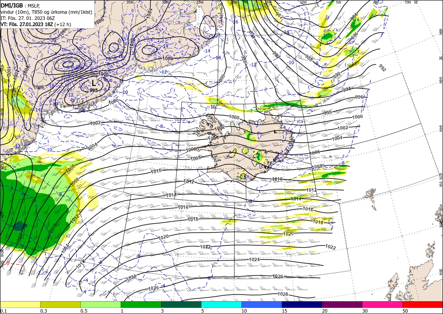
Task: Click the legend value '30'
Action: pos(365,311)
